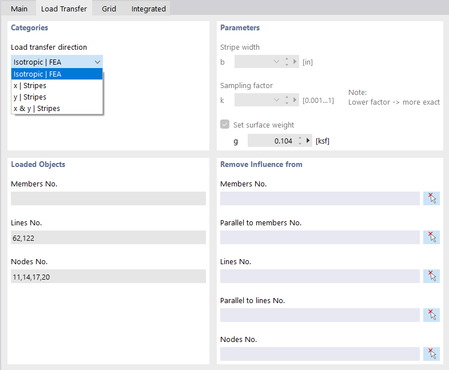Click pick icon for Remove Influence Lines No.
The image size is (449, 370).
tap(431, 276)
